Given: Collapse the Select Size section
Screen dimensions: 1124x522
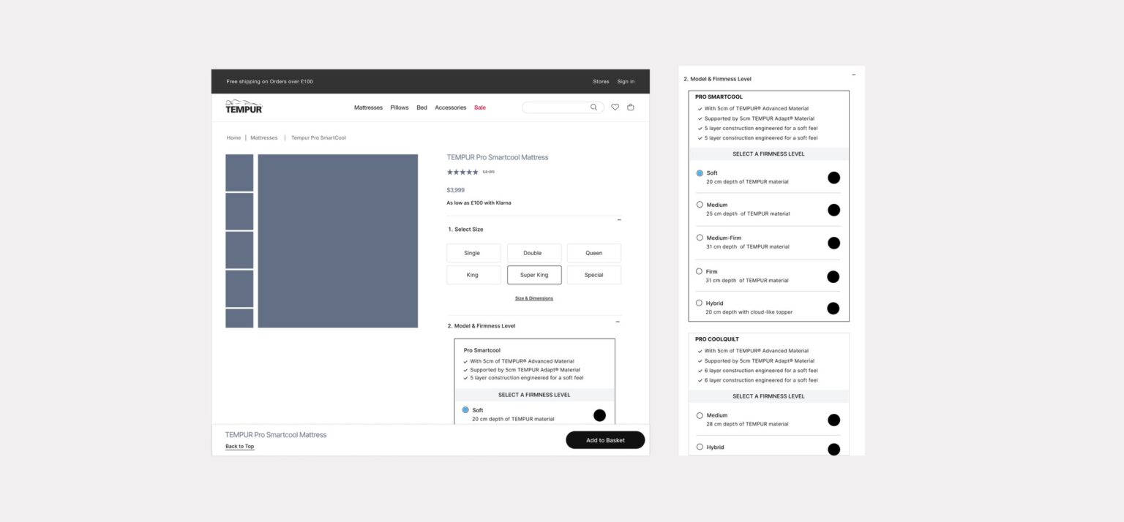Looking at the screenshot, I should 619,220.
